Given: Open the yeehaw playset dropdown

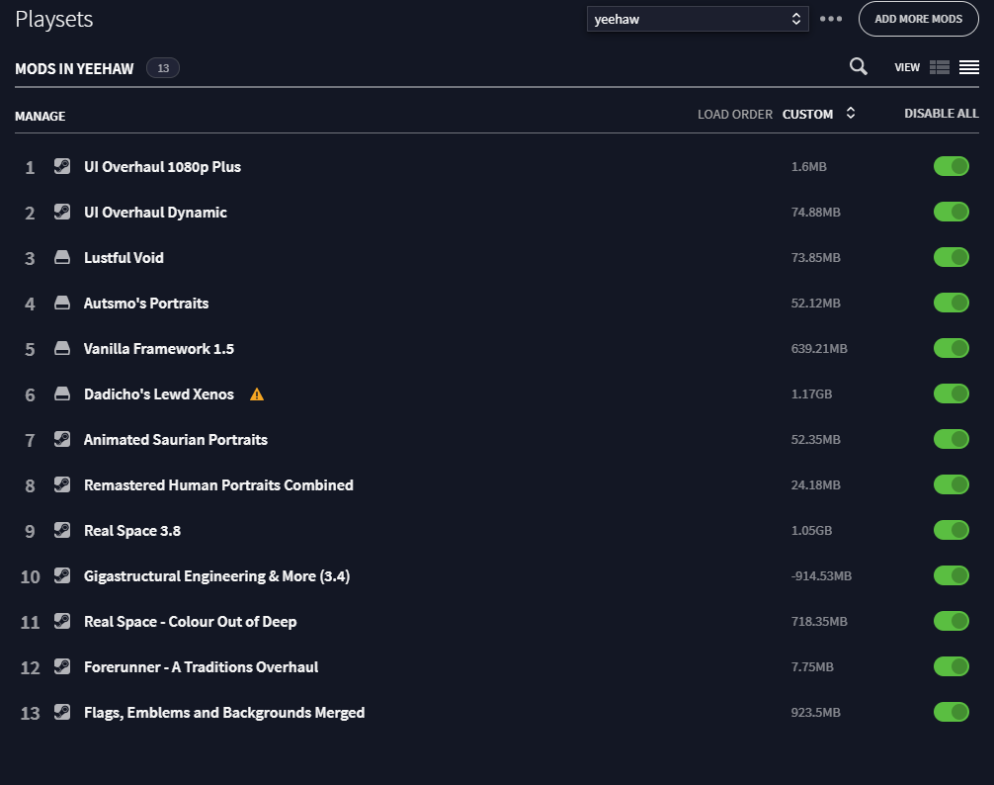Looking at the screenshot, I should pyautogui.click(x=698, y=19).
